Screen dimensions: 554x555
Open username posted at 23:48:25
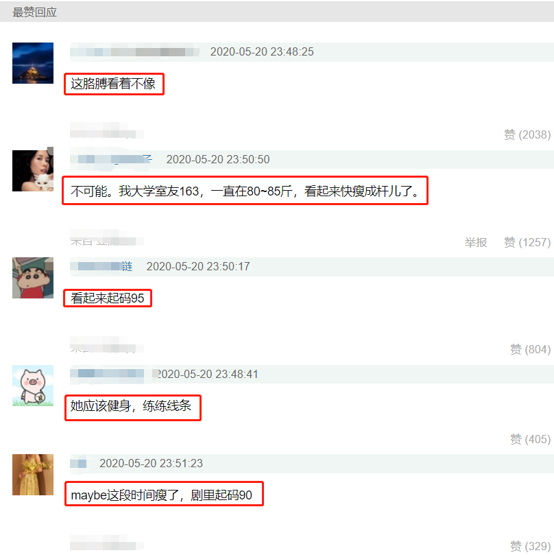coord(135,51)
